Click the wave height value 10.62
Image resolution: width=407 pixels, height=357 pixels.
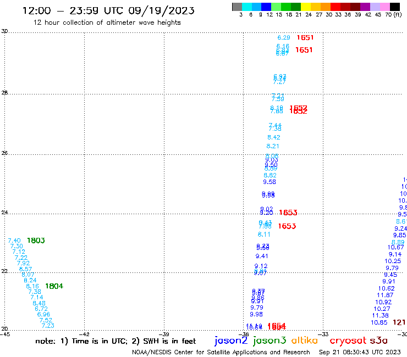(386, 288)
